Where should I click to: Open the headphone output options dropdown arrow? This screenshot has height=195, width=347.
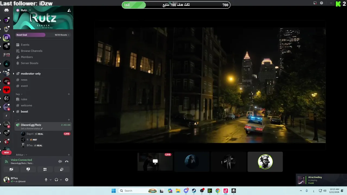click(x=61, y=180)
